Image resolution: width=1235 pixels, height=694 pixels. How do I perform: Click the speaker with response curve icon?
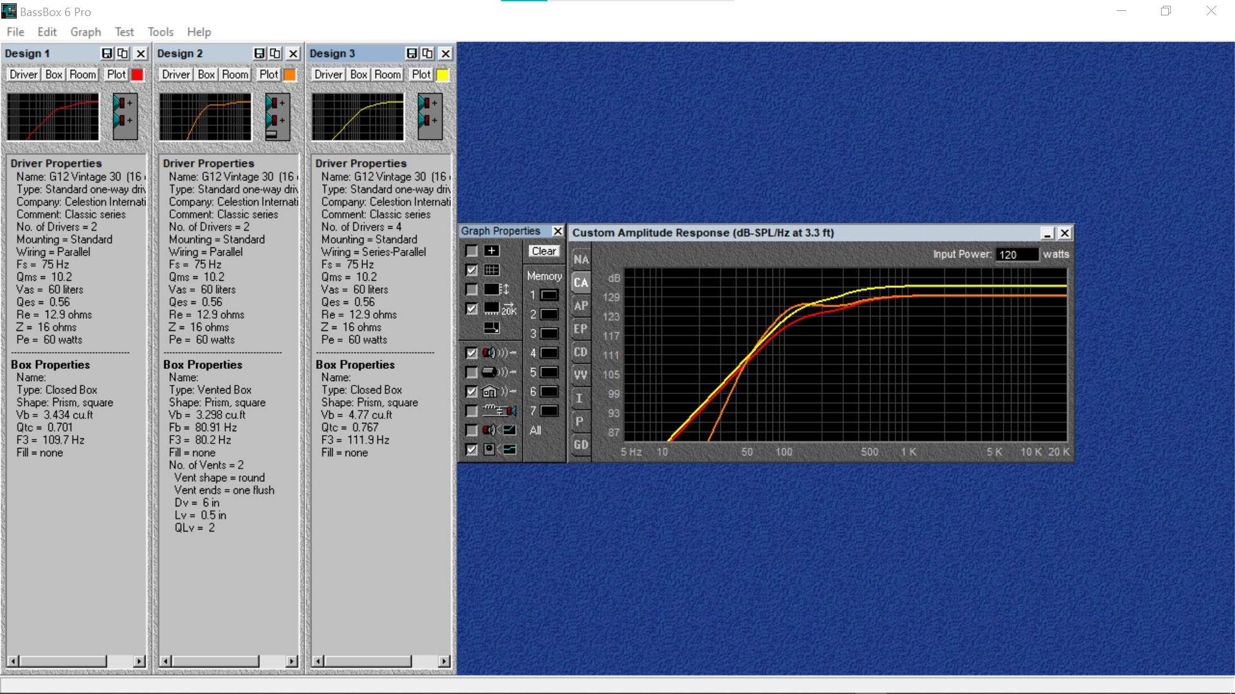pos(500,430)
